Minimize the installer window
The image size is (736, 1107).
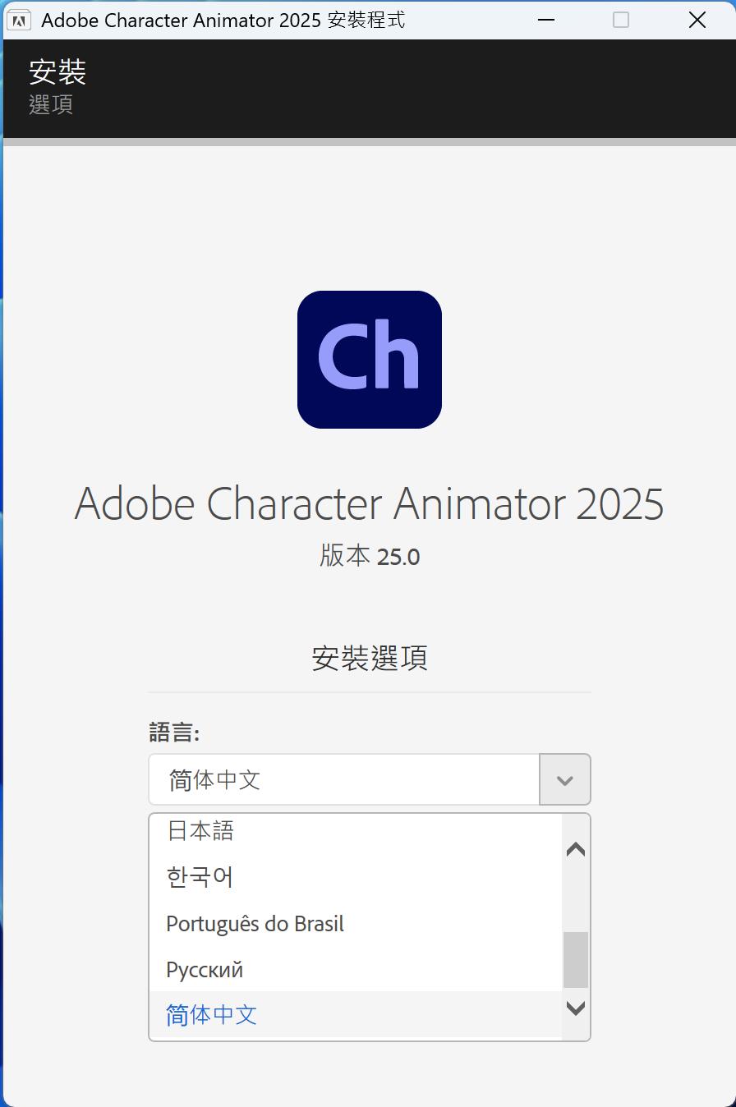(545, 20)
